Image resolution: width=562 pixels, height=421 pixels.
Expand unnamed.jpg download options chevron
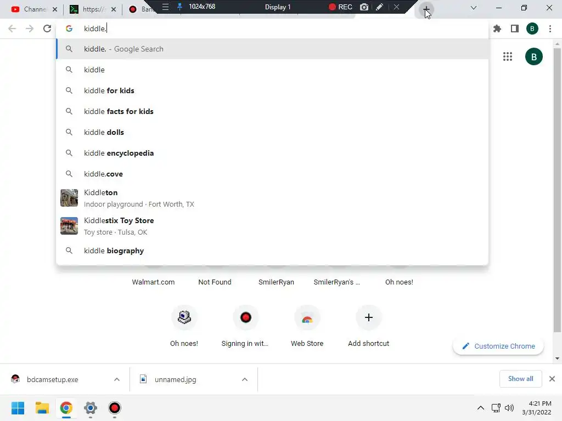pos(245,379)
